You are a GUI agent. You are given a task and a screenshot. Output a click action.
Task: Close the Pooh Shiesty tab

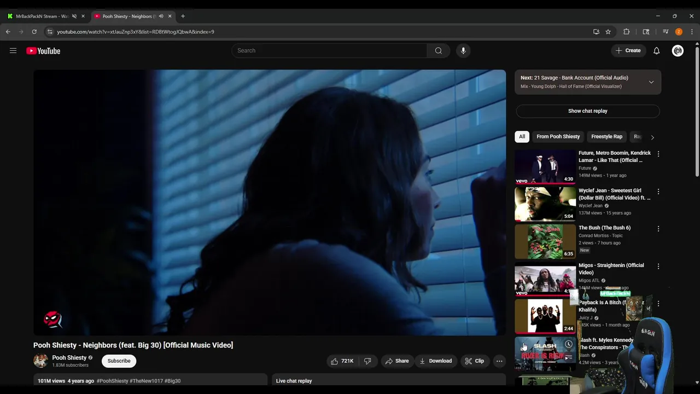(170, 16)
